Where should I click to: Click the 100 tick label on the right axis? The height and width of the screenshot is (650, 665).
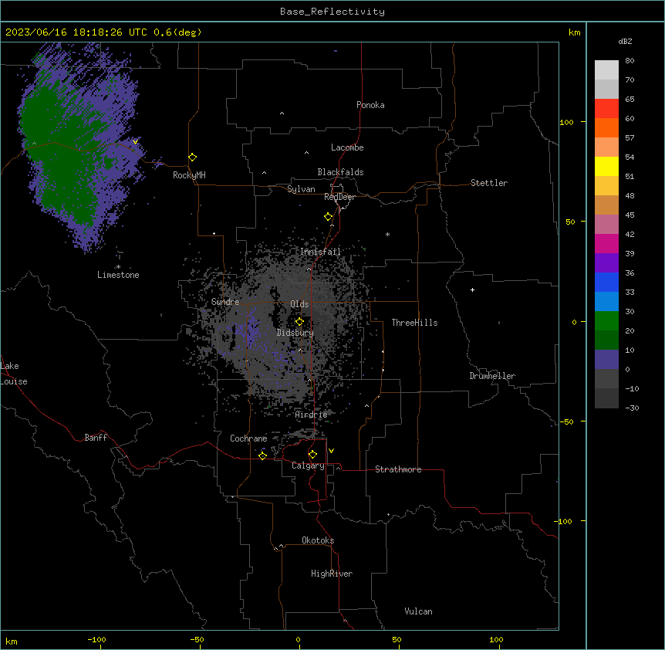[566, 122]
